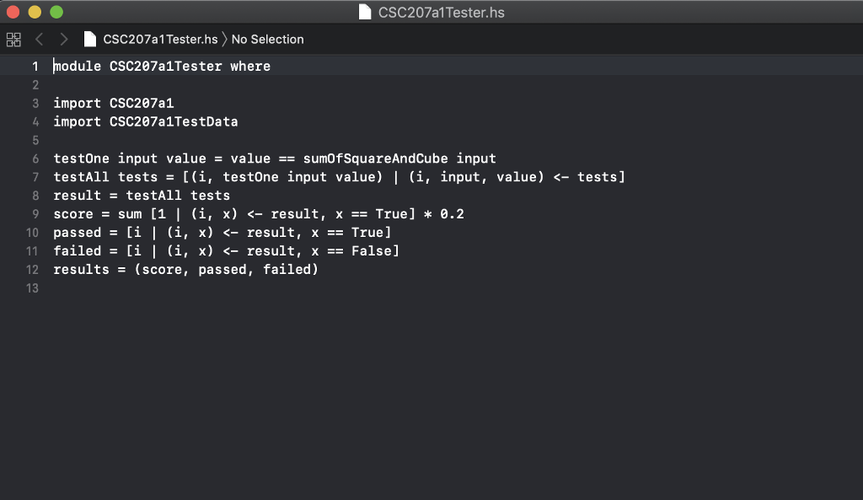Toggle fullscreen with the green window button
This screenshot has height=500, width=863.
pyautogui.click(x=56, y=13)
